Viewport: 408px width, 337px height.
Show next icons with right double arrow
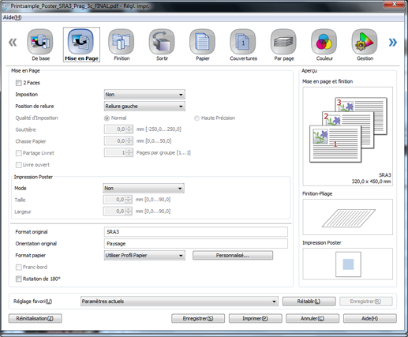click(392, 42)
